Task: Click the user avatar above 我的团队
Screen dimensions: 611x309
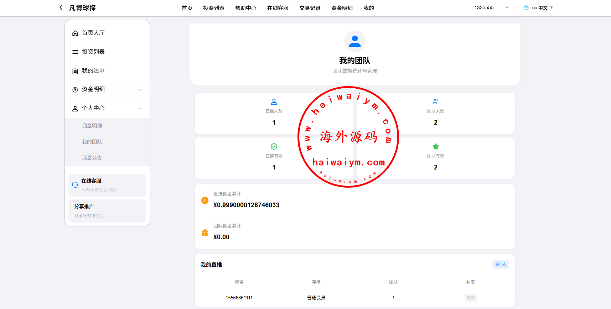Action: pos(354,41)
